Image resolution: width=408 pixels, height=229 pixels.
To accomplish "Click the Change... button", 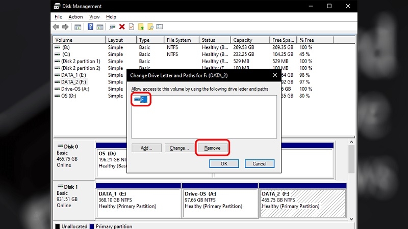I will coord(180,148).
